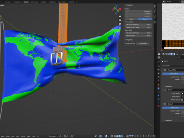The height and width of the screenshot is (138, 184).
Task: Open the Object Constraints tab icon
Action: pos(159,99)
